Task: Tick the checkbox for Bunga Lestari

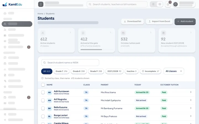Action: [x=43, y=116]
